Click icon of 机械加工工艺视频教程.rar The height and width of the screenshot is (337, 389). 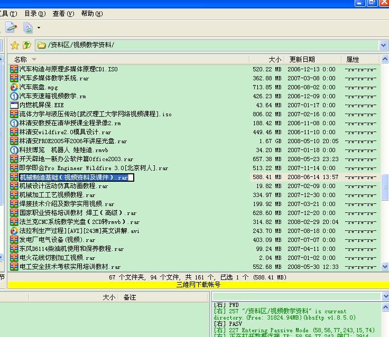click(x=14, y=195)
